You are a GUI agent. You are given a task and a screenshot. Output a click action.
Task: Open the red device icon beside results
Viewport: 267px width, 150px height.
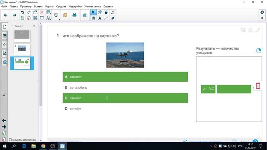258,86
